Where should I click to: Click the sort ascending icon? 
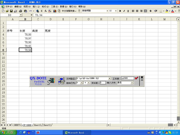(50, 11)
